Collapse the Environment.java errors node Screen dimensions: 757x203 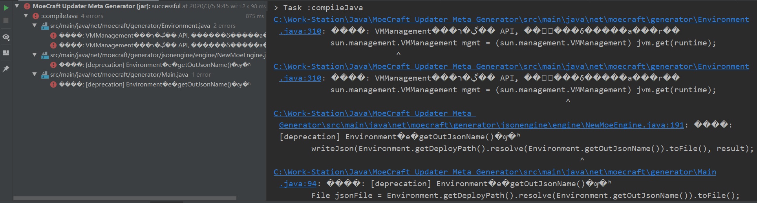pos(35,26)
